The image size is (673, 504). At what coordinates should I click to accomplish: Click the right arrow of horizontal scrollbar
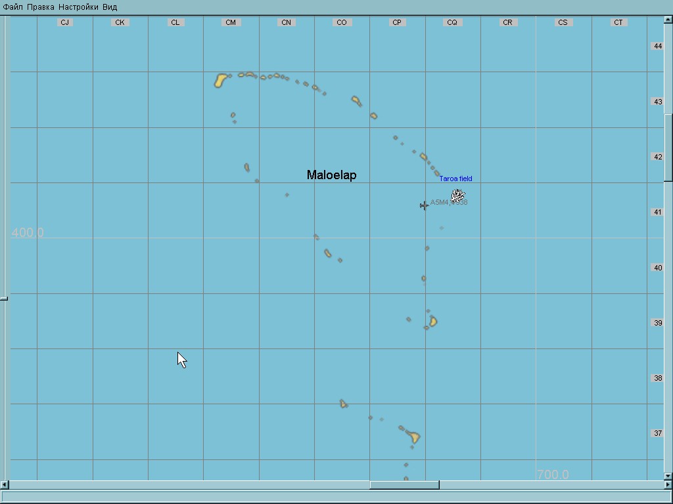pos(668,485)
